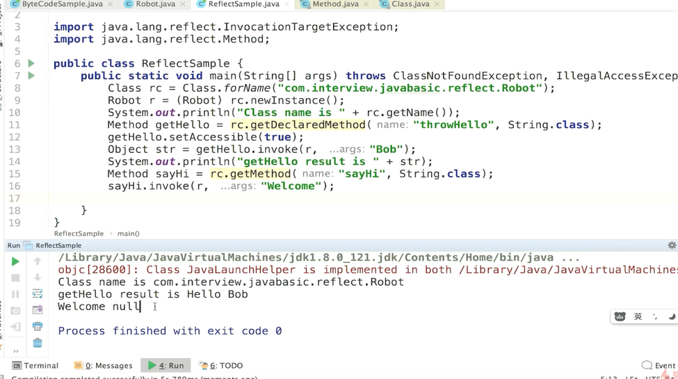Viewport: 678px width, 379px height.
Task: Close the ByteCodeSample.java tab
Action: (x=111, y=4)
